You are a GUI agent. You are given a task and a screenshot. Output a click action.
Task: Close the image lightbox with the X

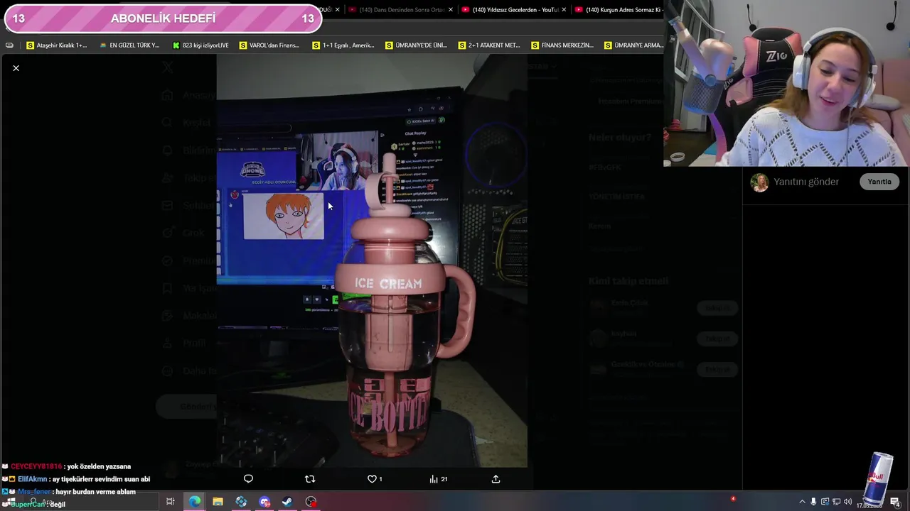pyautogui.click(x=16, y=68)
